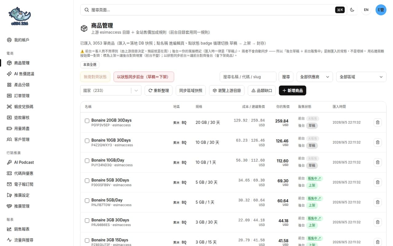Viewport: 393px width, 246px height.
Task: Open the Bonaire 5GB 30Days product name
Action: click(x=110, y=180)
